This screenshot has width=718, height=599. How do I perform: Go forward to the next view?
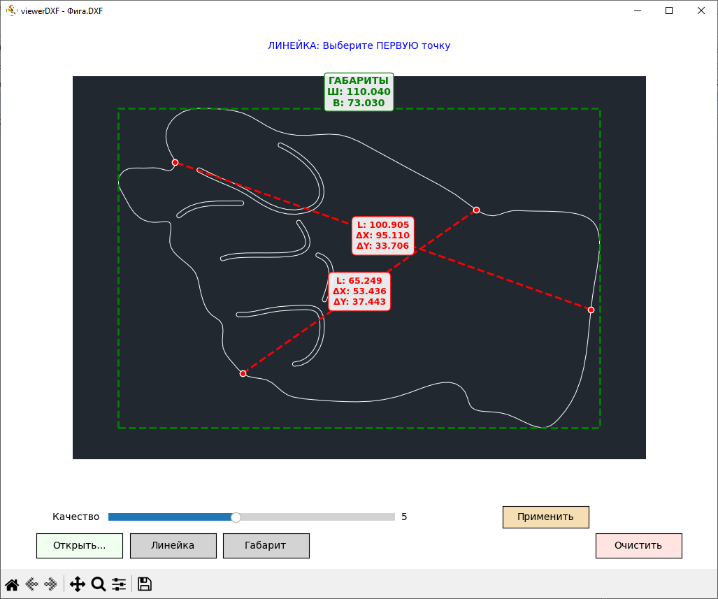(x=50, y=584)
